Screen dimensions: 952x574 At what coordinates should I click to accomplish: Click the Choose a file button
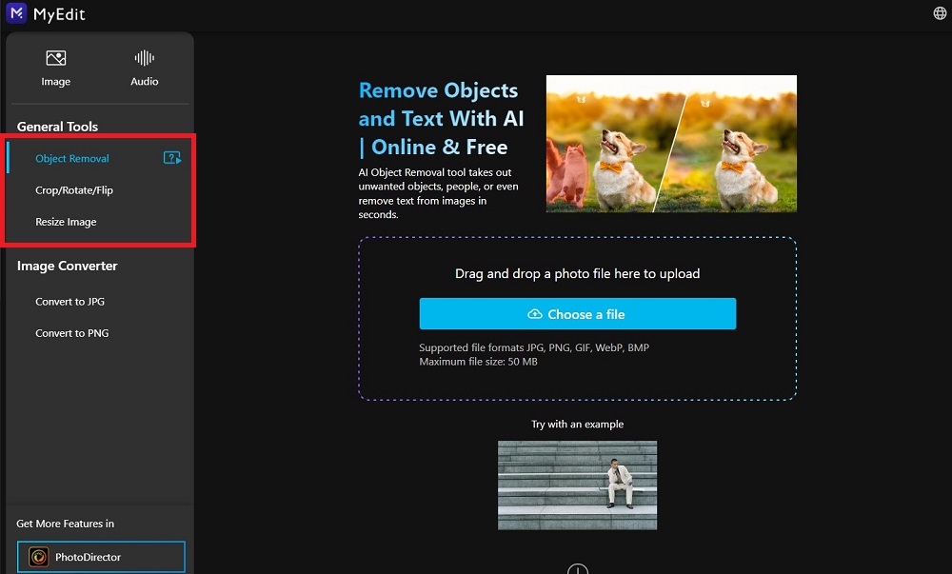577,313
